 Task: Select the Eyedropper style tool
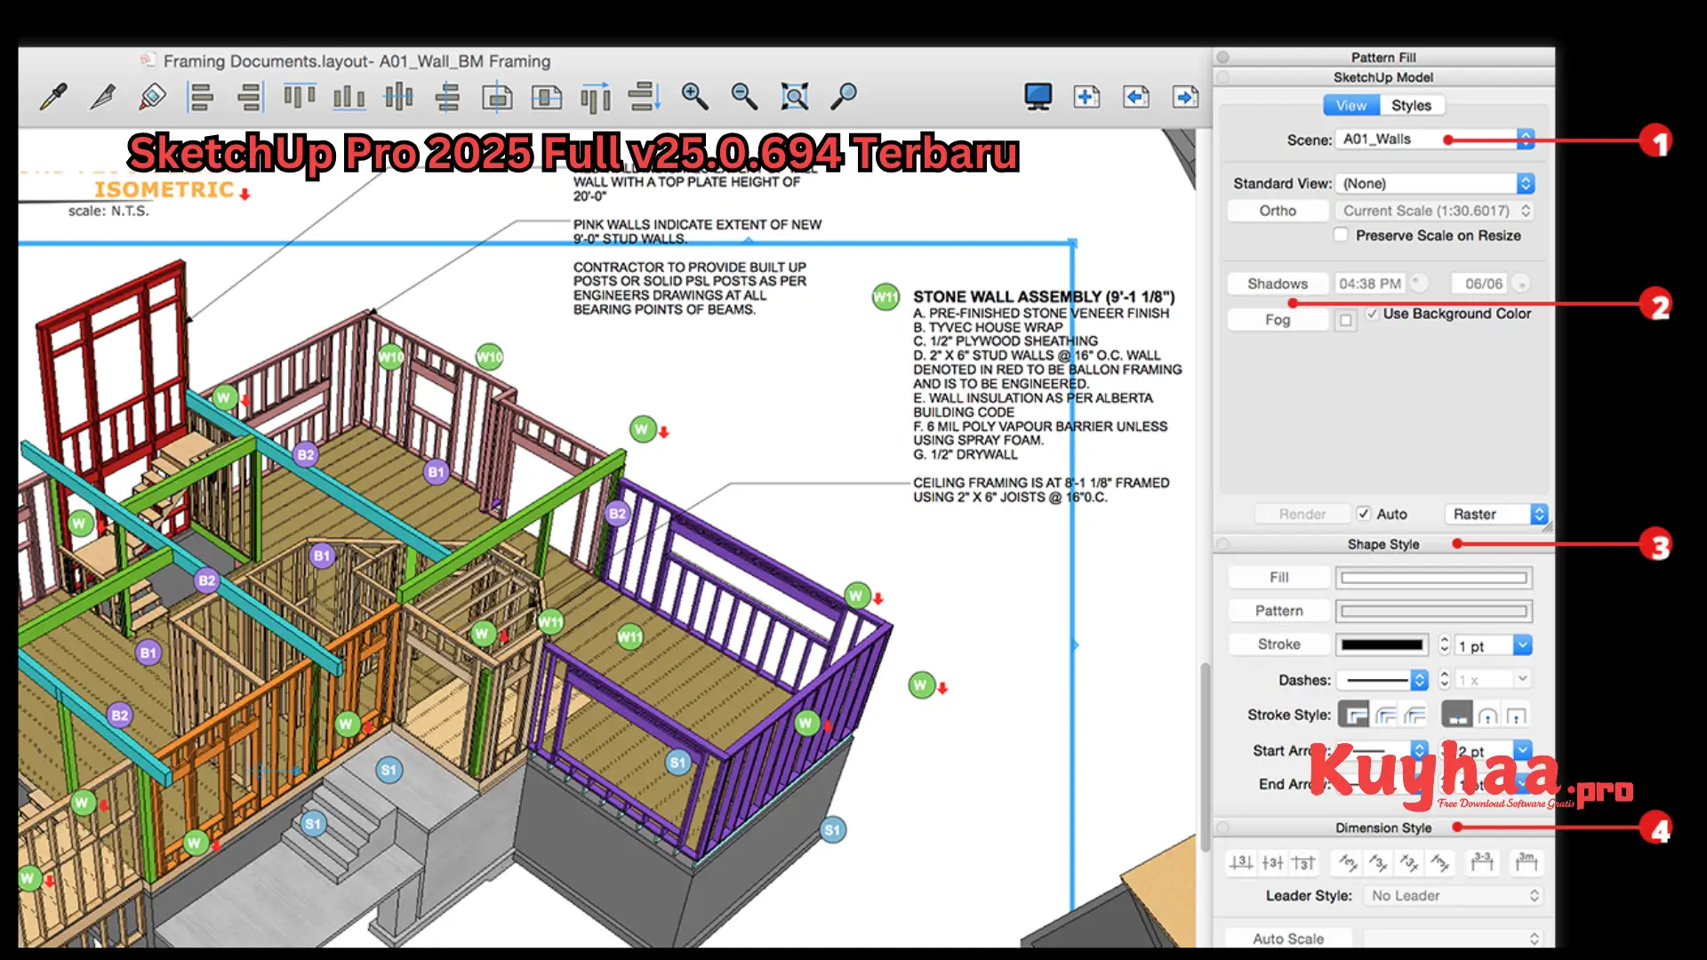coord(53,96)
